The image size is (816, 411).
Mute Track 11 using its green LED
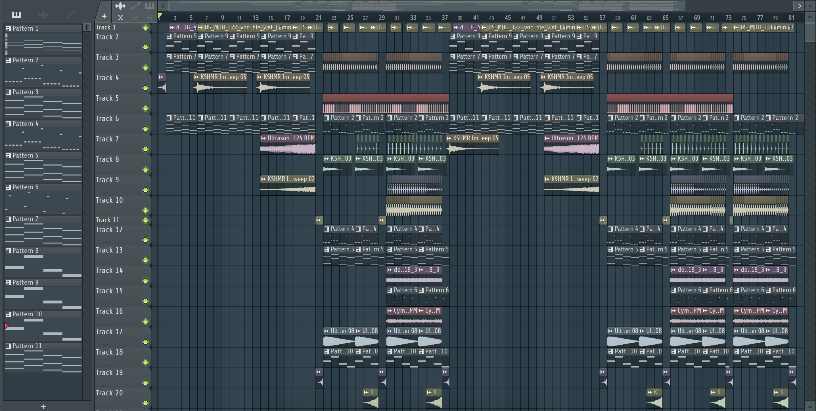coord(145,220)
